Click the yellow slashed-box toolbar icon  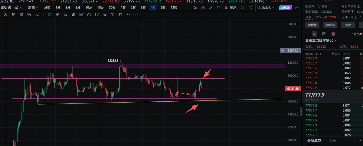pyautogui.click(x=21, y=14)
